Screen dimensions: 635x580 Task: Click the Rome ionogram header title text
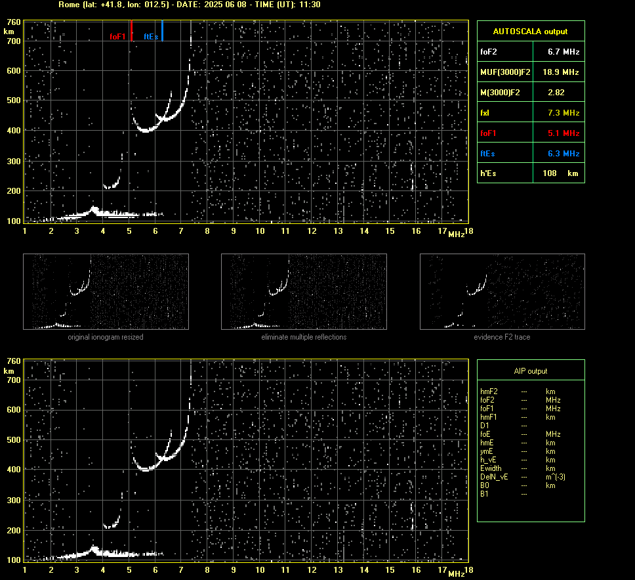click(190, 5)
